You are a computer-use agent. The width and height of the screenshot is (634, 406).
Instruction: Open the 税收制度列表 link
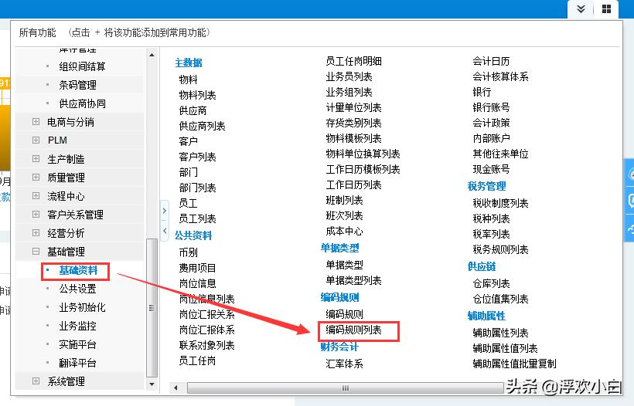pos(500,204)
